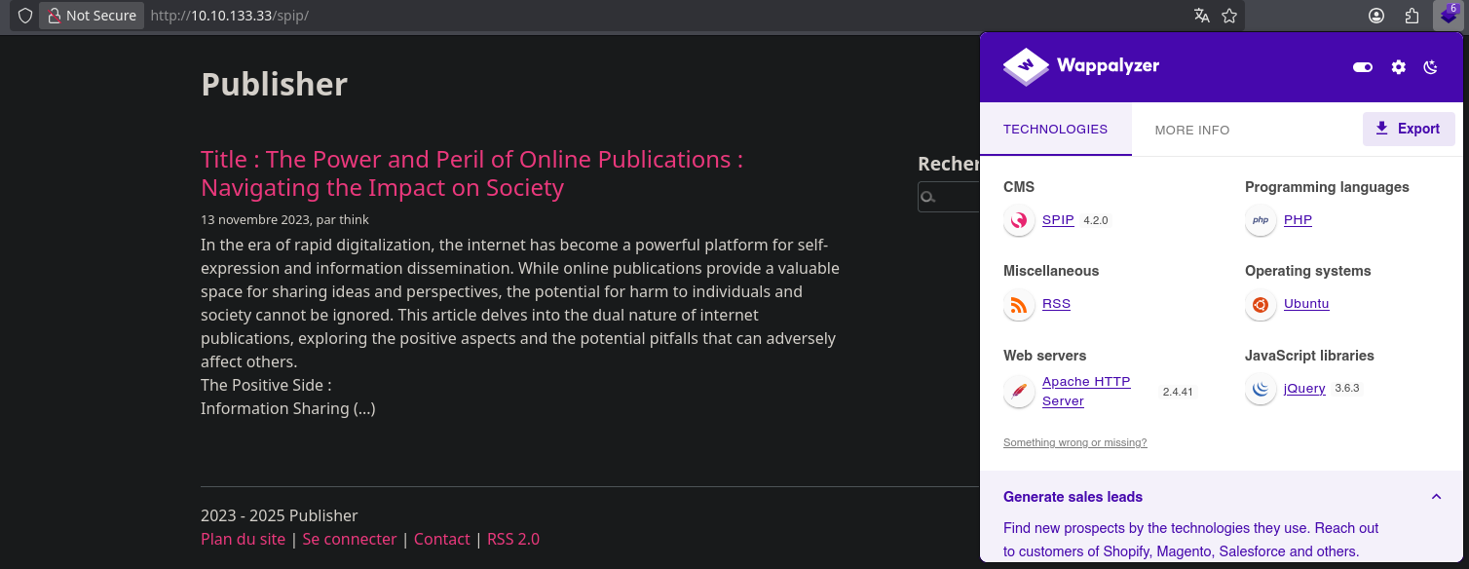Open the browser extensions puzzle icon
This screenshot has height=569, width=1469.
pyautogui.click(x=1412, y=16)
